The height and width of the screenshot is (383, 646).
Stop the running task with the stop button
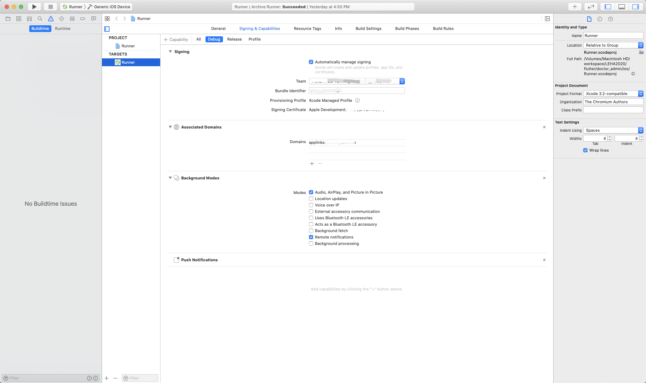[x=50, y=7]
